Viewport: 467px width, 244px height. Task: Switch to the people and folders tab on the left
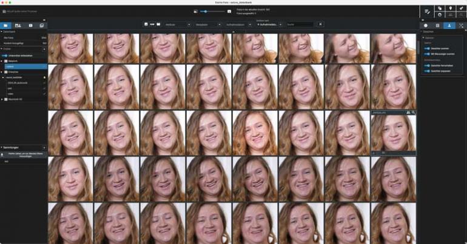click(18, 25)
